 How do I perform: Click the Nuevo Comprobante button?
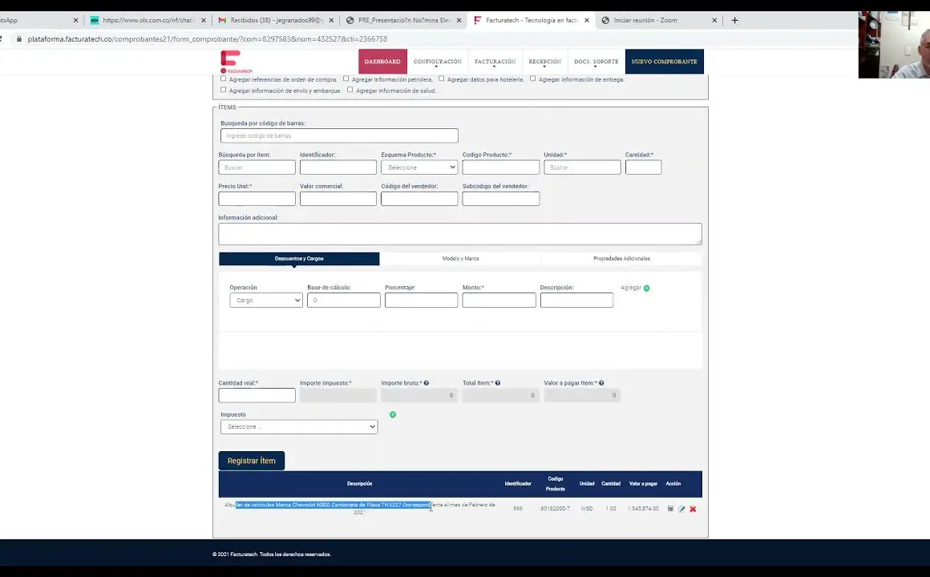point(664,62)
